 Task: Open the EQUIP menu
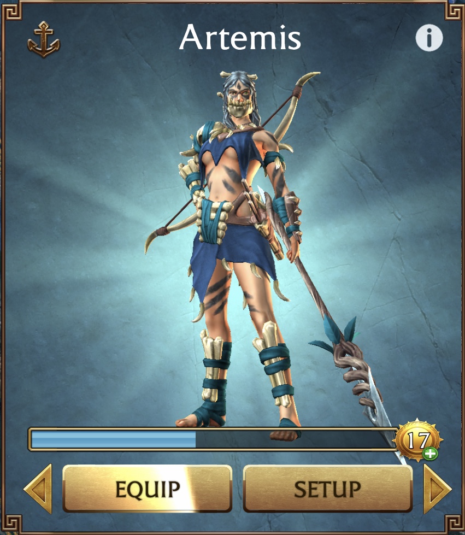(x=148, y=489)
